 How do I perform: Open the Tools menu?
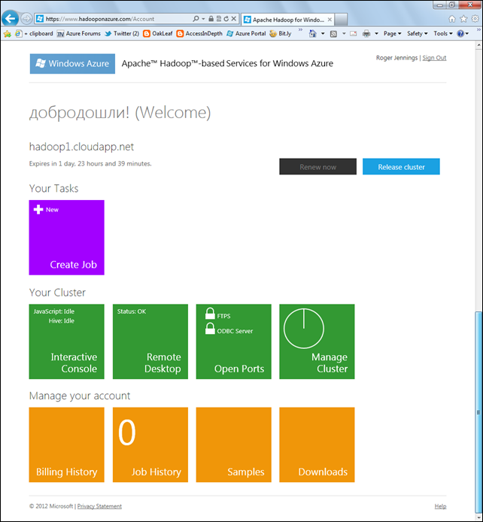pyautogui.click(x=442, y=33)
